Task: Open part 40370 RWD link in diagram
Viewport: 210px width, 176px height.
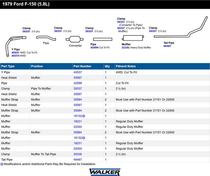Action: point(15,56)
